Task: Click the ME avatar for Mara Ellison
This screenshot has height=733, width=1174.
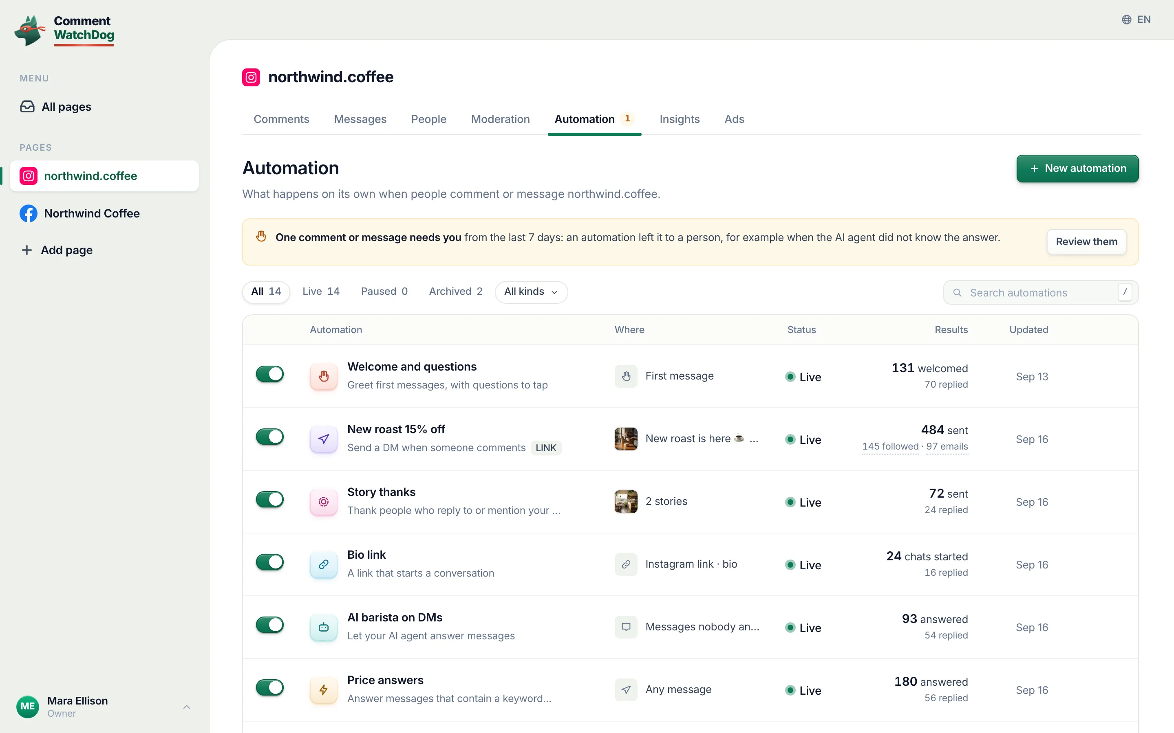Action: click(x=28, y=707)
